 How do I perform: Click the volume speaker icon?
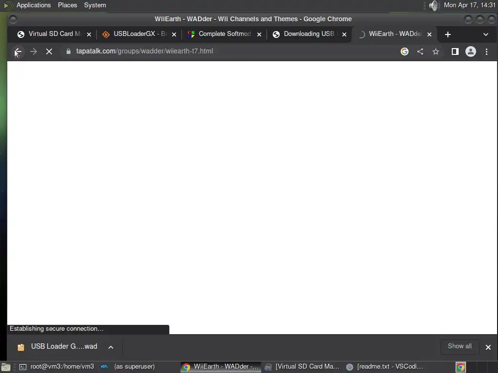coord(434,5)
